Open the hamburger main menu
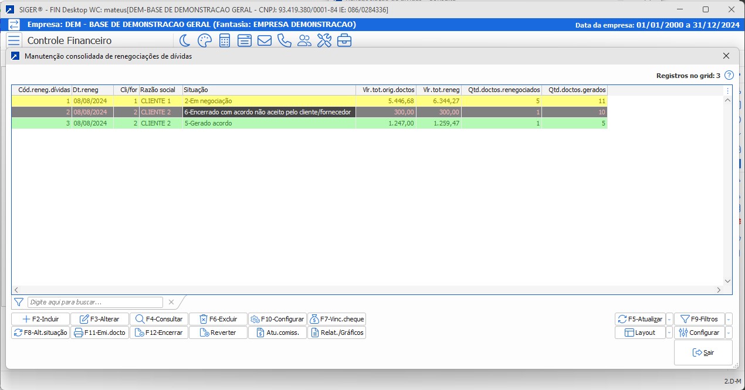Image resolution: width=745 pixels, height=390 pixels. [14, 40]
